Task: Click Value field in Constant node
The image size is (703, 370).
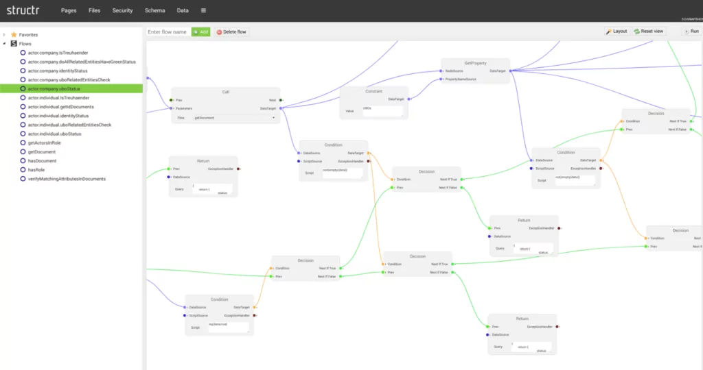Action: point(382,110)
